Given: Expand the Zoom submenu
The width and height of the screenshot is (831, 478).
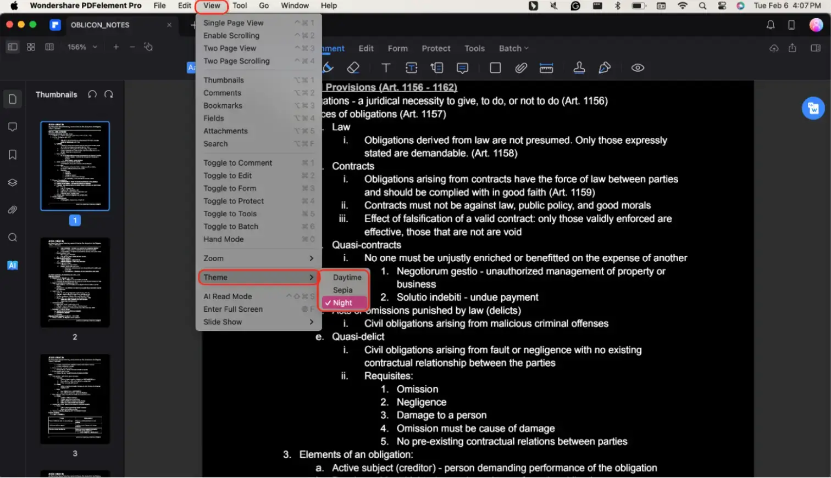Looking at the screenshot, I should [x=258, y=258].
